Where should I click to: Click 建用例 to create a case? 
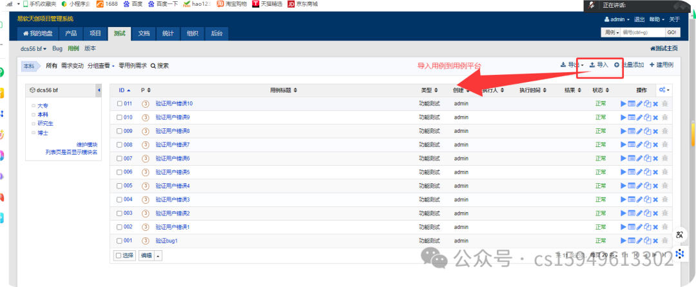pos(661,65)
